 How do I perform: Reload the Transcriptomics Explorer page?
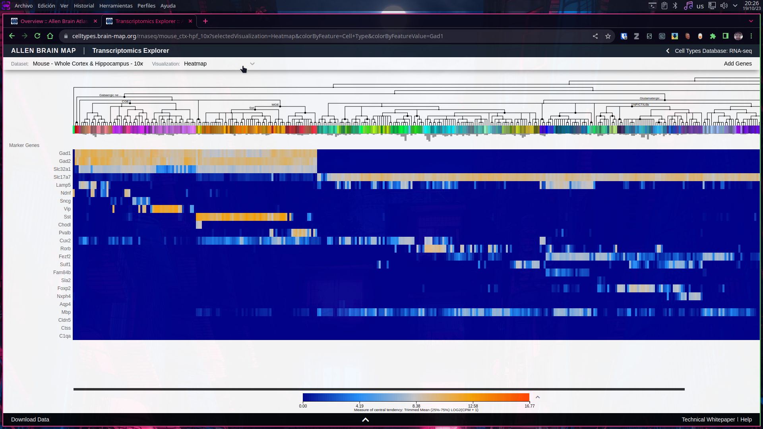tap(37, 36)
